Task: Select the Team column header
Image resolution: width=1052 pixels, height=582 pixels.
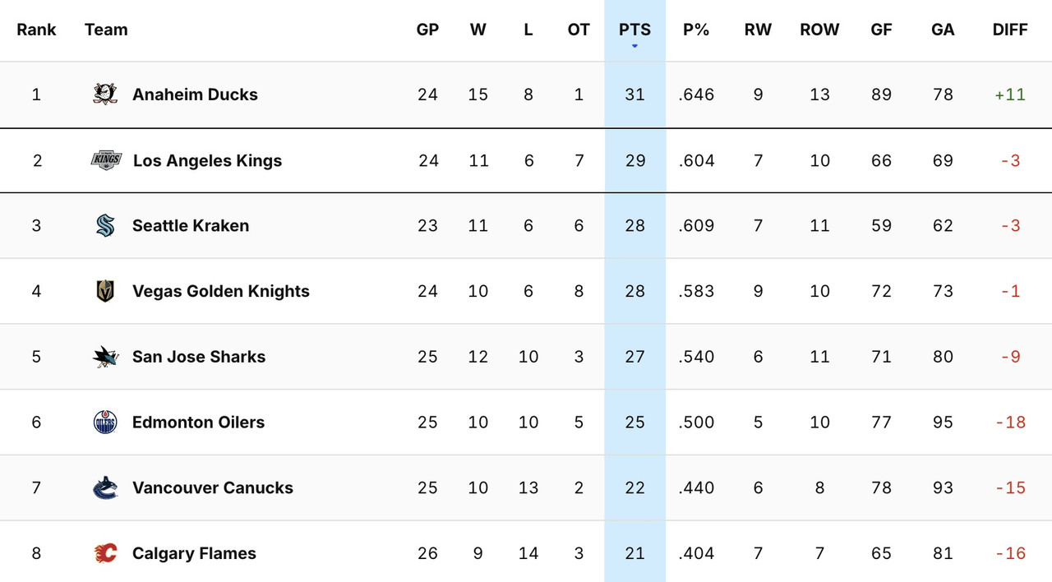Action: [106, 30]
